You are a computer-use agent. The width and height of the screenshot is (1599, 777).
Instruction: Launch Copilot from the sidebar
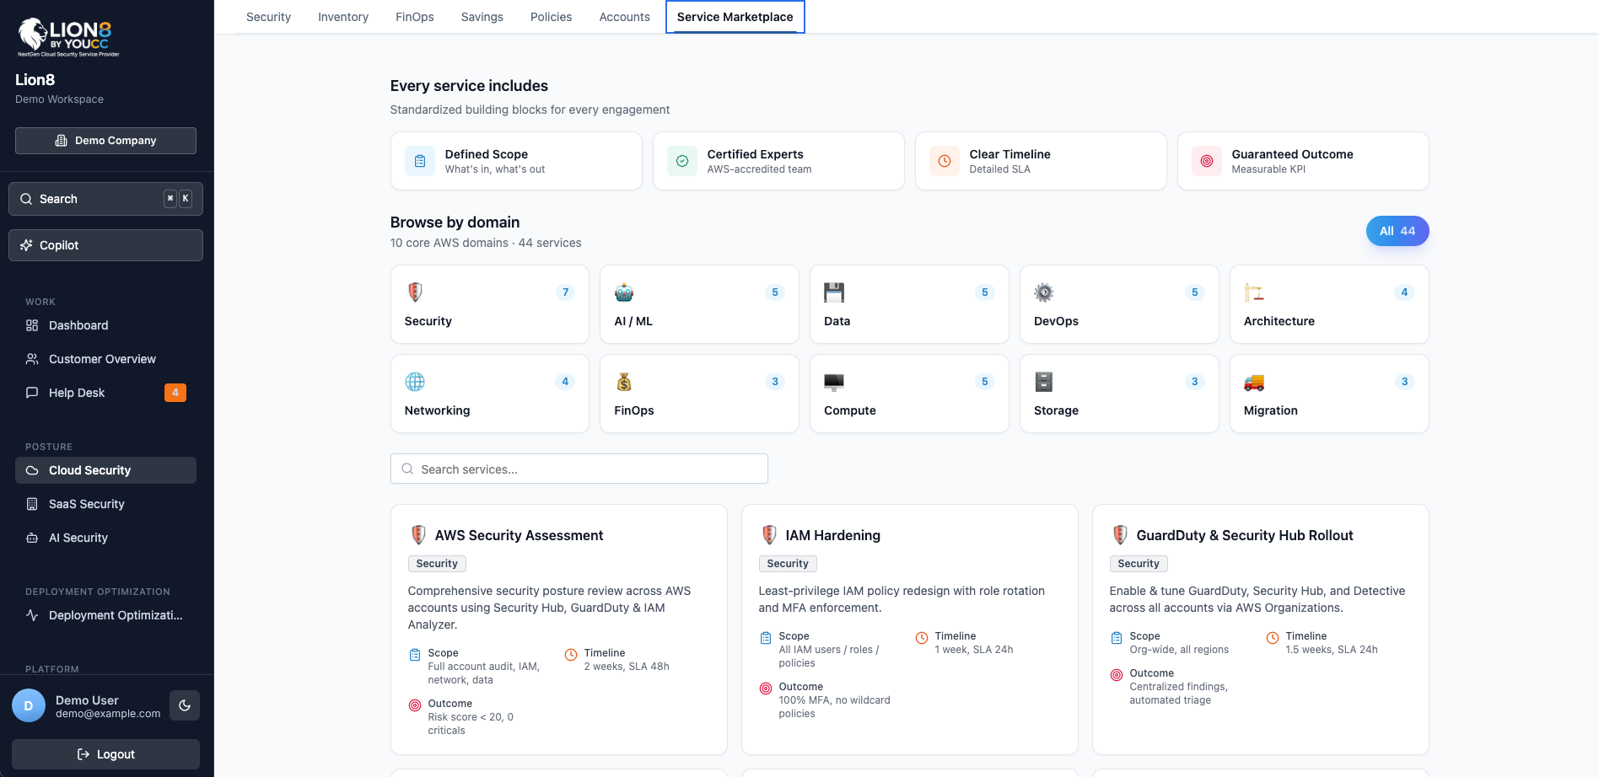pyautogui.click(x=105, y=245)
